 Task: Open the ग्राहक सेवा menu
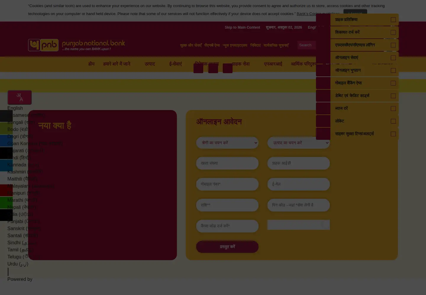click(241, 64)
